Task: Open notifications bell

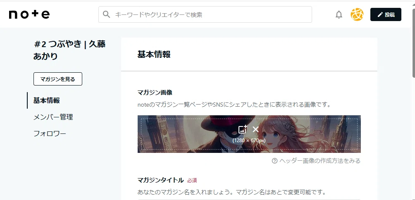Action: click(339, 14)
